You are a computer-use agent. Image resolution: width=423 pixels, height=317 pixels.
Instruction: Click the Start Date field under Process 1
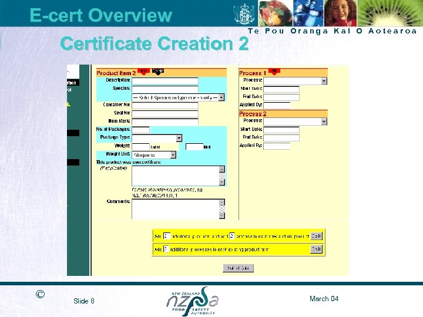click(x=281, y=89)
